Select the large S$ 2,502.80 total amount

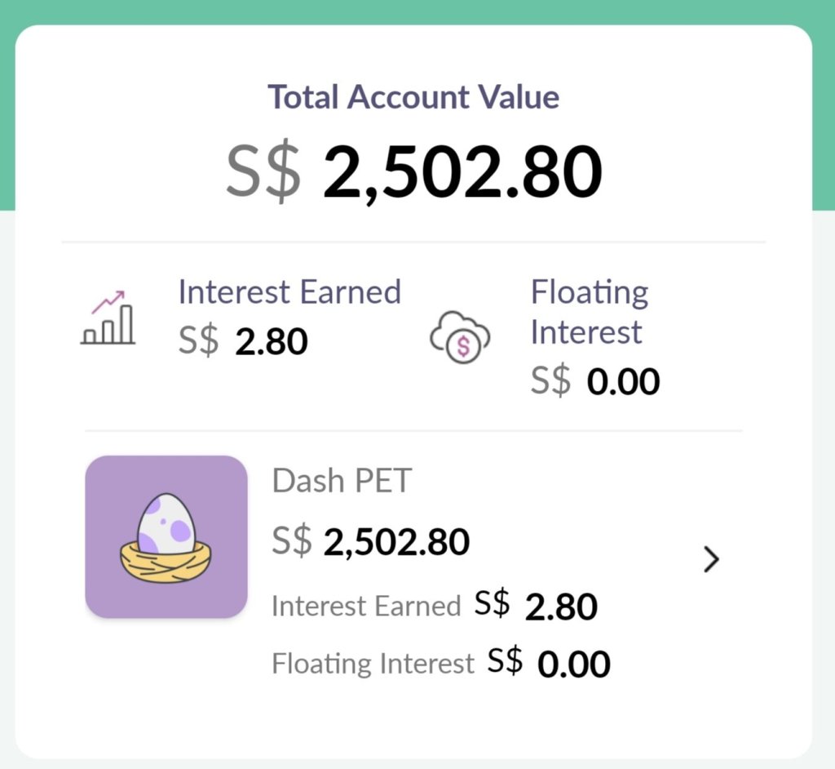413,173
